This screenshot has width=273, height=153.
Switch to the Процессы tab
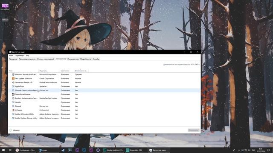(x=13, y=59)
